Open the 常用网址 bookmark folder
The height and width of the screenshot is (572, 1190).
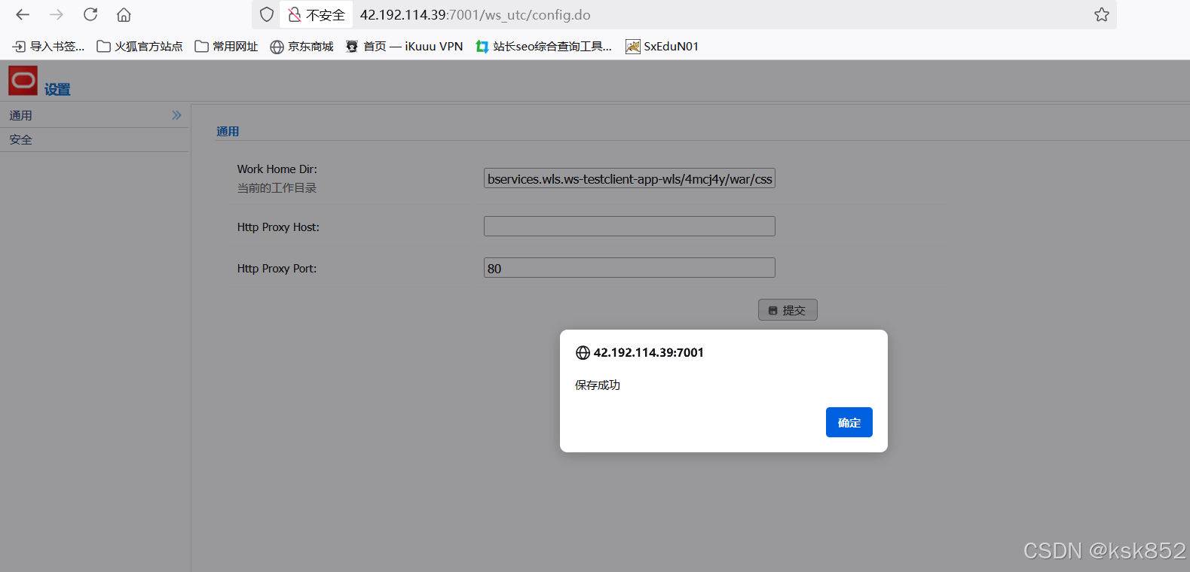click(x=226, y=47)
